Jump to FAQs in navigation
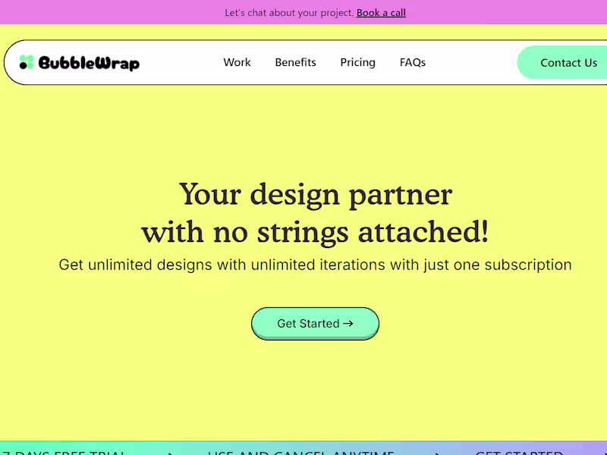607x455 pixels. click(x=413, y=62)
